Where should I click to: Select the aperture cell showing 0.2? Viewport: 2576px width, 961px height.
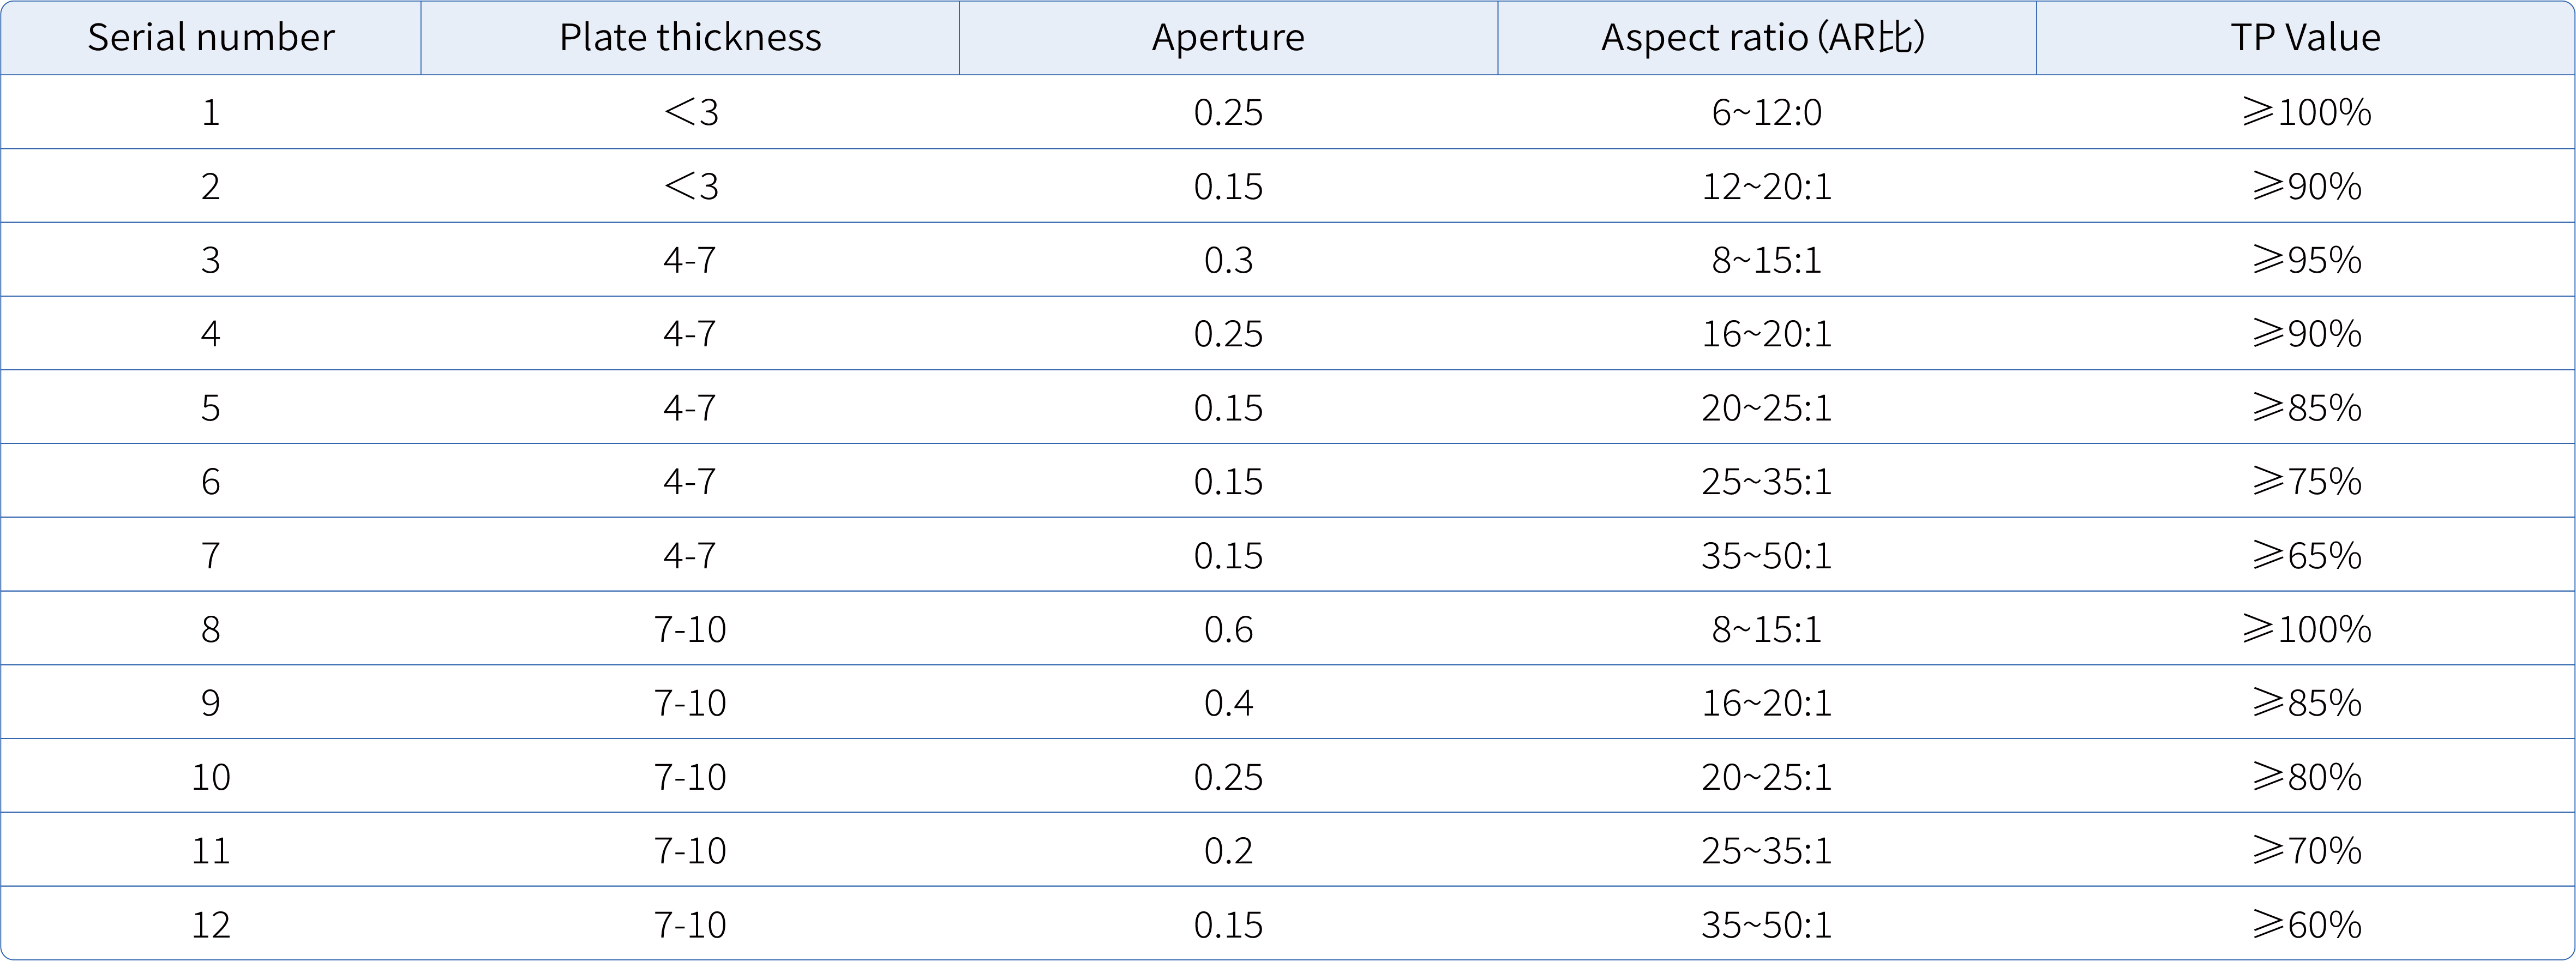tap(1228, 851)
